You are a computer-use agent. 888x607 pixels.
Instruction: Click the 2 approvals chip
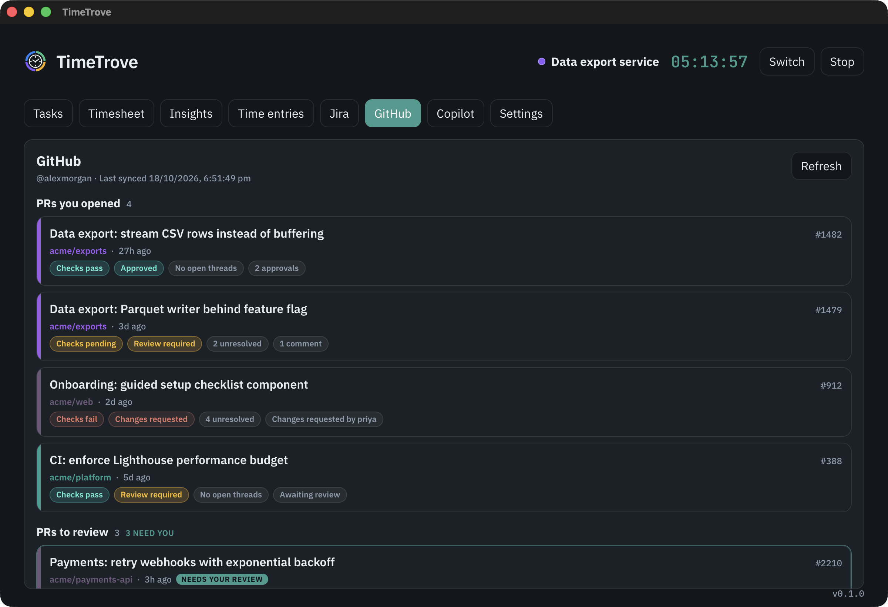[x=277, y=268]
